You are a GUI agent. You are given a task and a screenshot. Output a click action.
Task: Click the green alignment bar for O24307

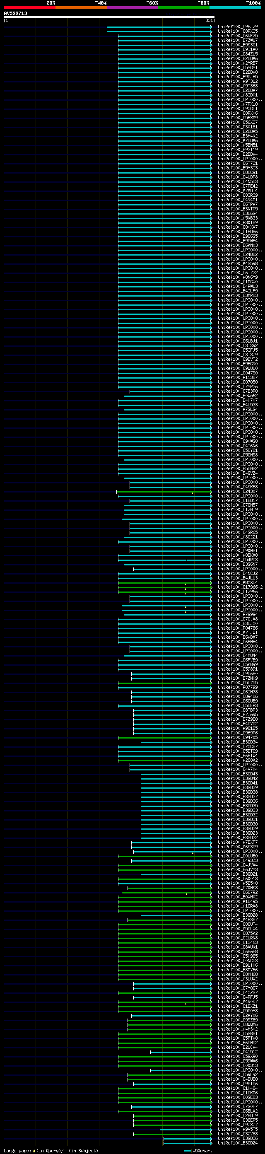[164, 491]
